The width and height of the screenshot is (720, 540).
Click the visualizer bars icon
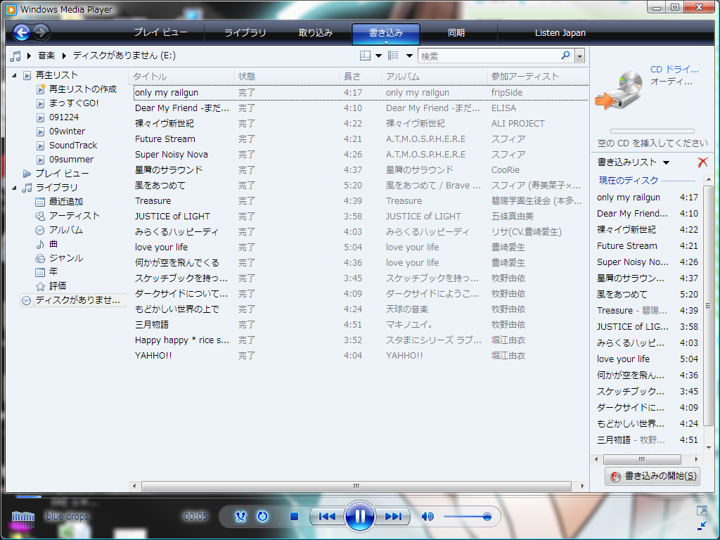[23, 517]
